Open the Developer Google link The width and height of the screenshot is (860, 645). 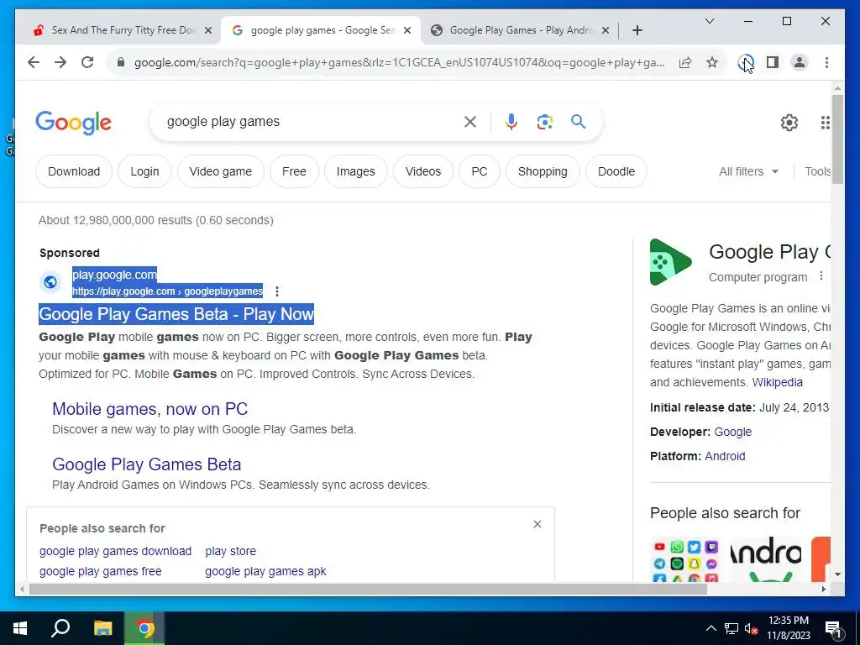tap(732, 432)
